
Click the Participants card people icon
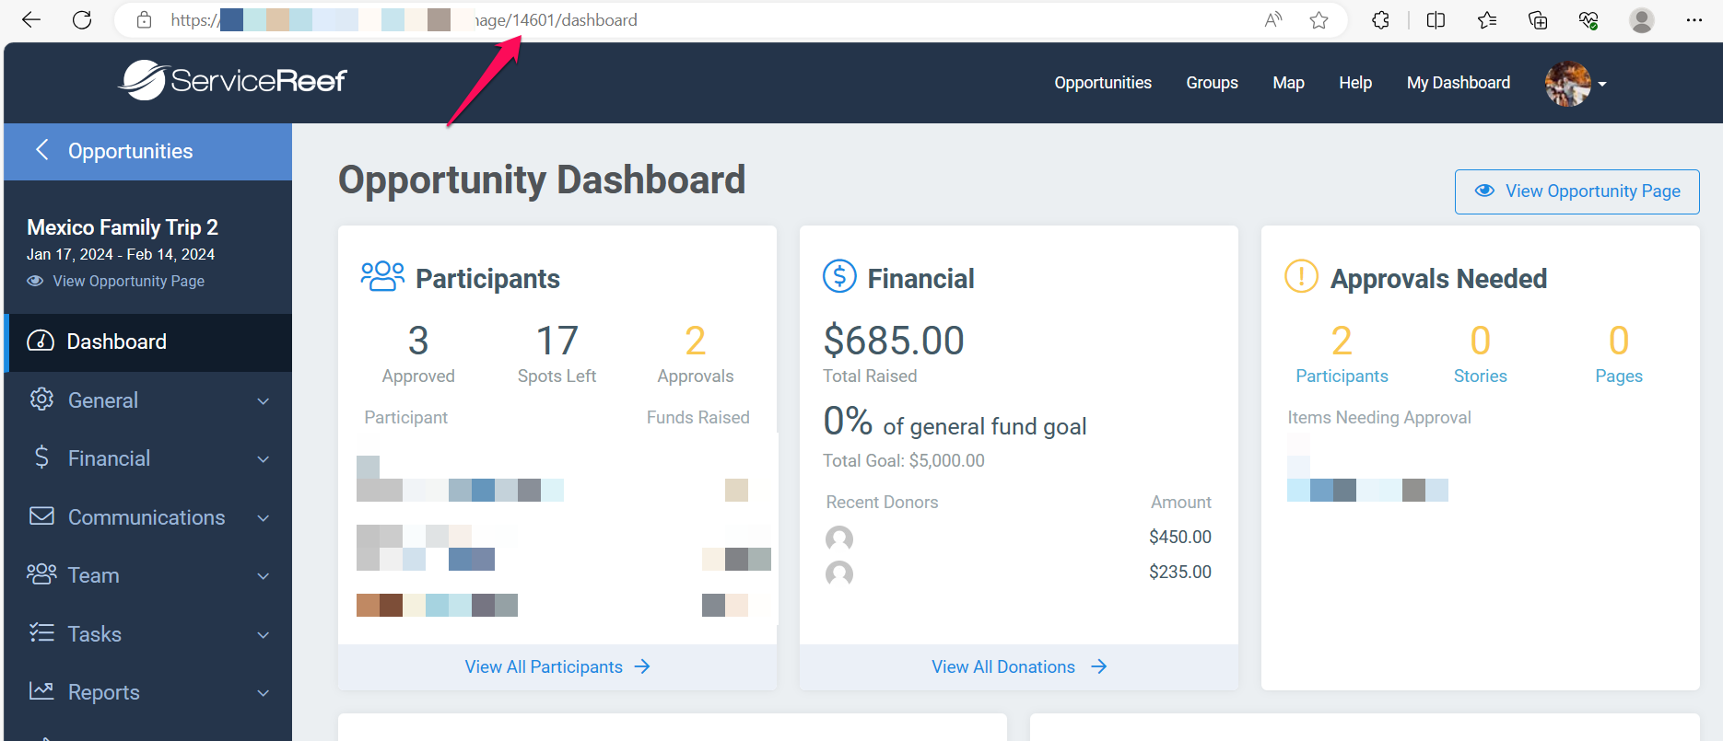pos(382,276)
